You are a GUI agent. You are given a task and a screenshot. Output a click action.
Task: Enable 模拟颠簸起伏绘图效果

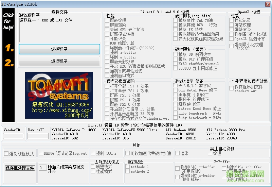click(x=175, y=34)
